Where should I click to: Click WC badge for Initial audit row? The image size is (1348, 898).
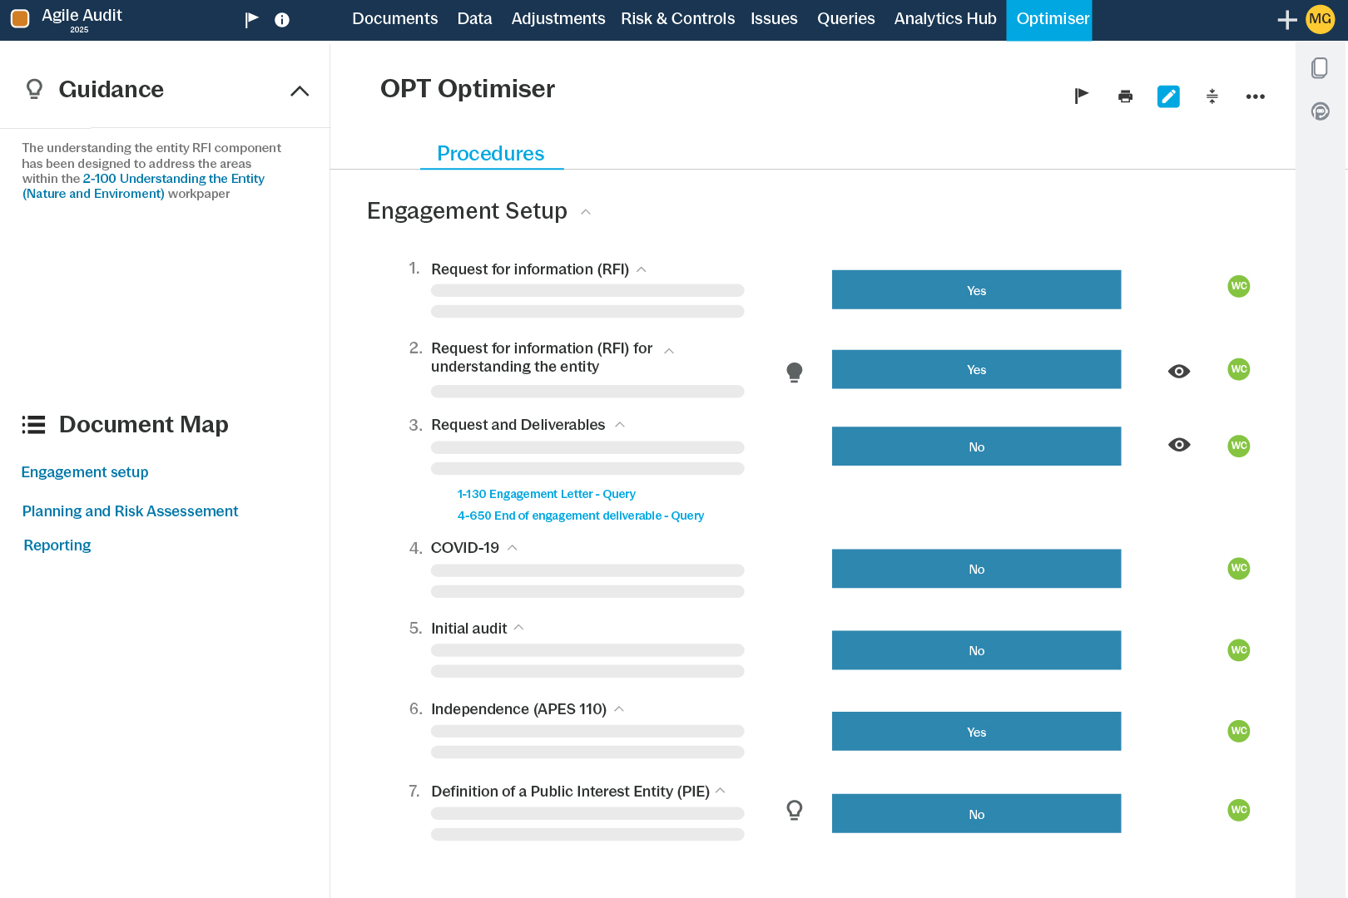1239,650
